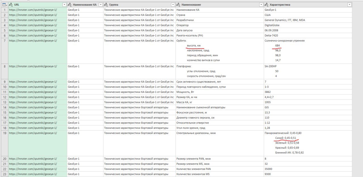This screenshot has width=363, height=177.
Task: Select the URL column header label
Action: coord(17,5)
